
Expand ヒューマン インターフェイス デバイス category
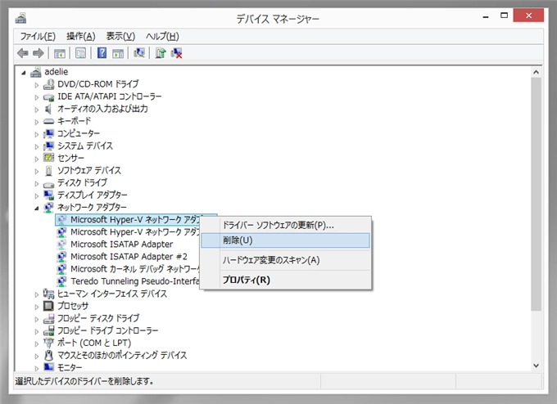click(37, 294)
